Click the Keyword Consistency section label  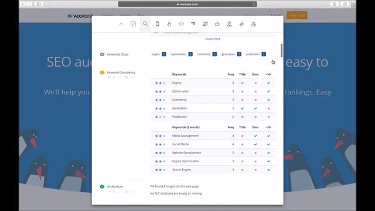(x=121, y=73)
